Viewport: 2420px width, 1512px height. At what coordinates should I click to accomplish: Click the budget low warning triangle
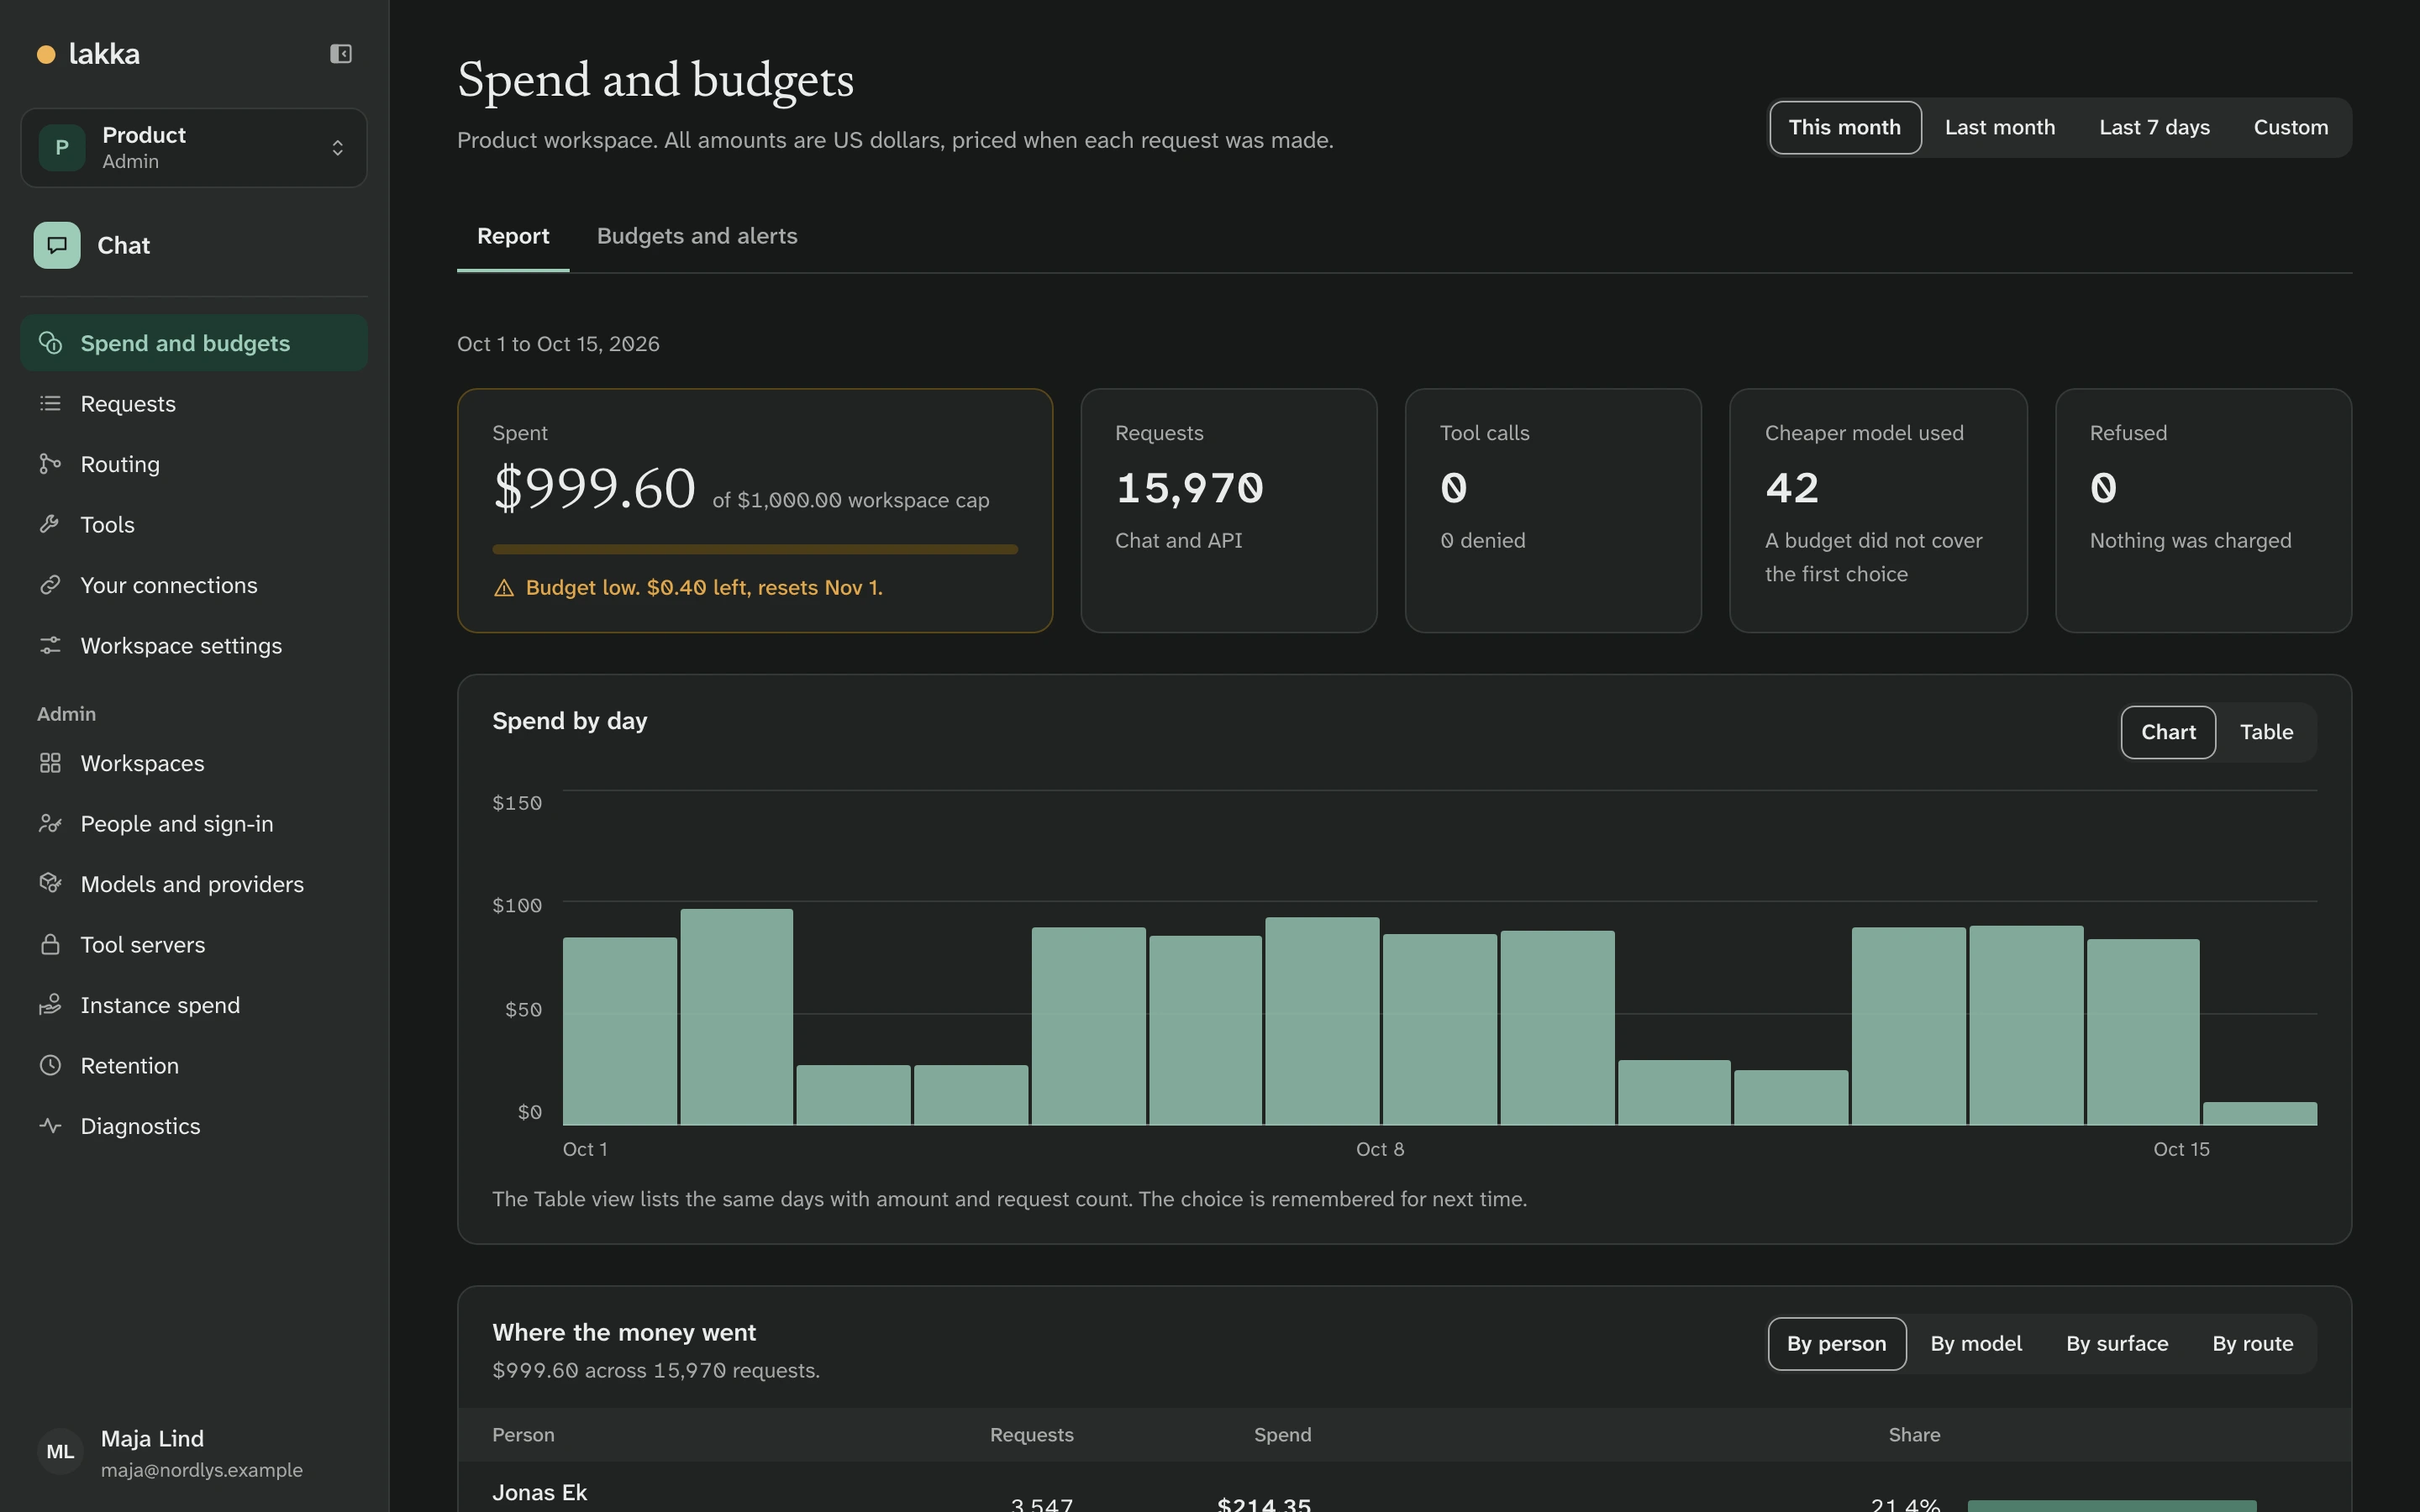504,588
